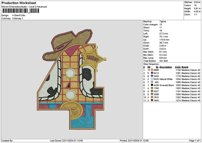This screenshot has height=143, width=202.
Task: Click the Height value '5.81 in'
Action: point(197,8)
